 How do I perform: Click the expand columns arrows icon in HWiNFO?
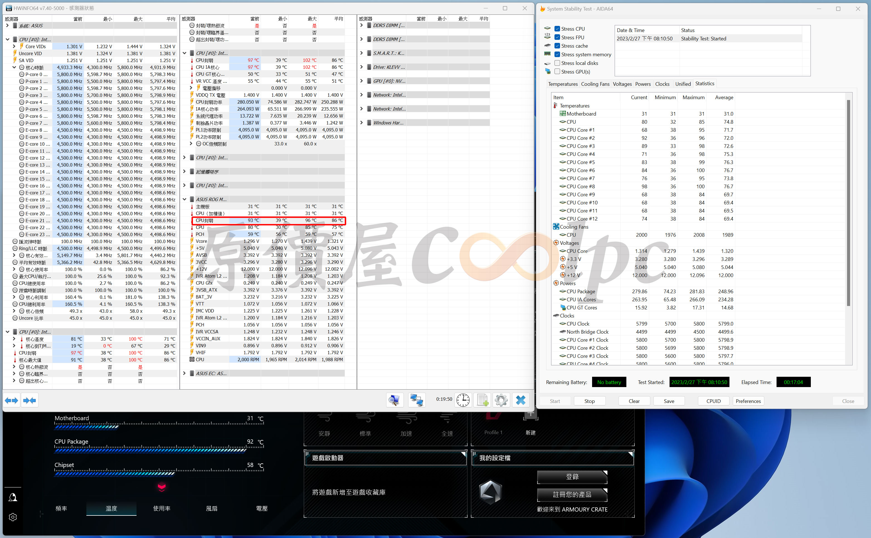[x=11, y=400]
